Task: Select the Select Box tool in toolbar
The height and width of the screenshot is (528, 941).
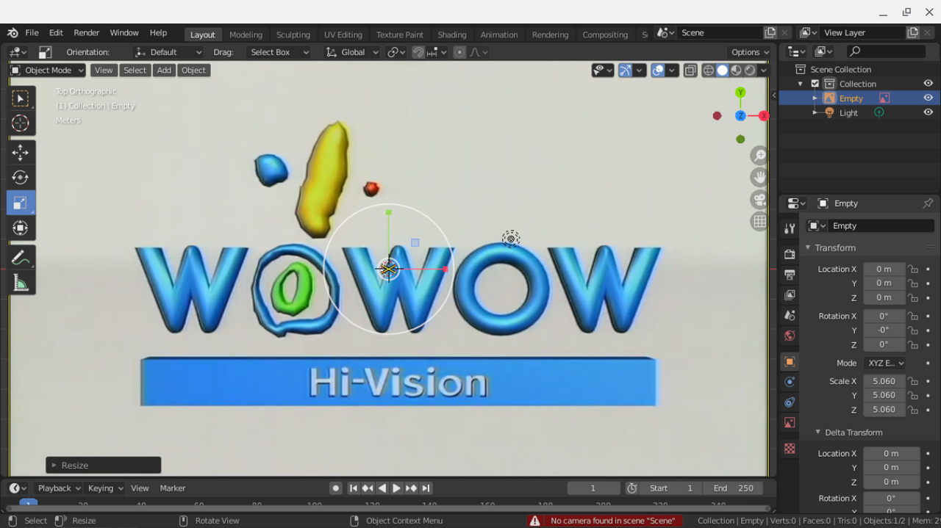Action: click(x=21, y=98)
